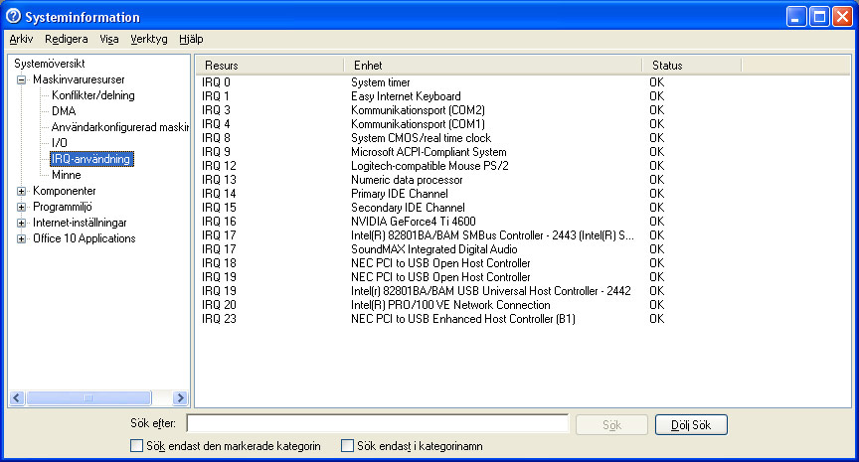The width and height of the screenshot is (859, 462).
Task: Collapse the Maskinvaruresurser tree node
Action: [x=21, y=79]
